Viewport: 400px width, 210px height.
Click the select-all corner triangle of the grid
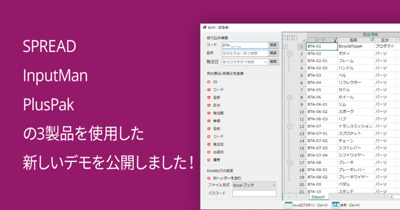click(x=304, y=40)
